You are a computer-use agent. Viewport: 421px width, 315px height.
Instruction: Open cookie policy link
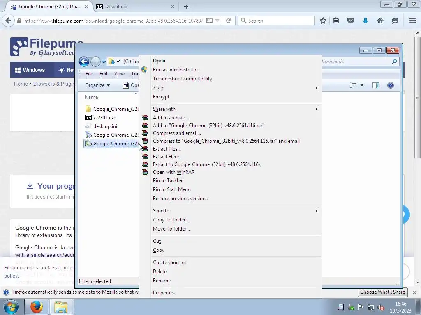click(11, 276)
